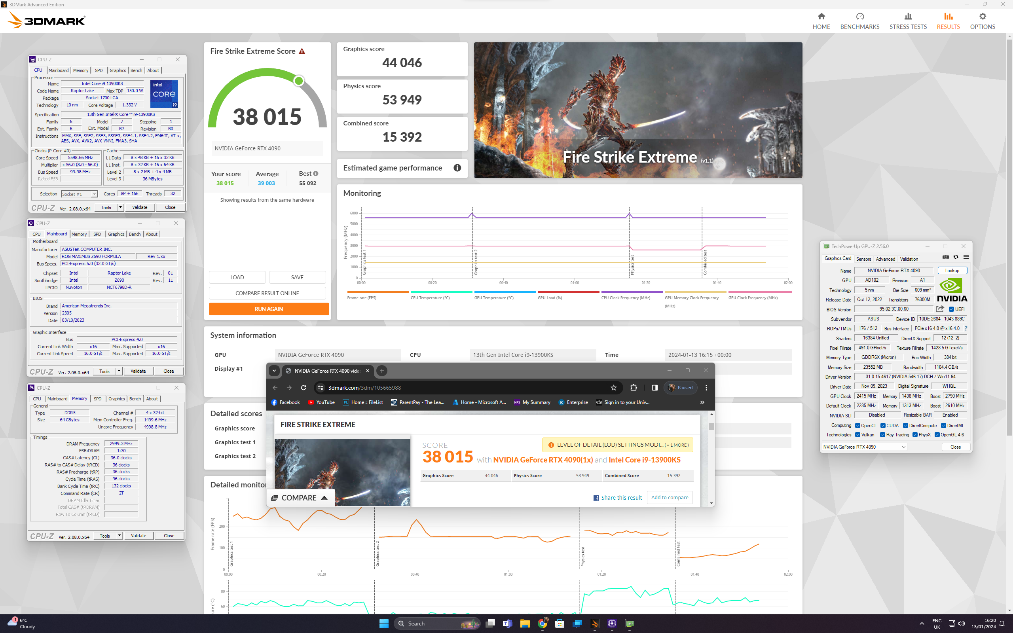
Task: Click the Fire Strike Extreme thumbnail on the web page
Action: (x=342, y=472)
